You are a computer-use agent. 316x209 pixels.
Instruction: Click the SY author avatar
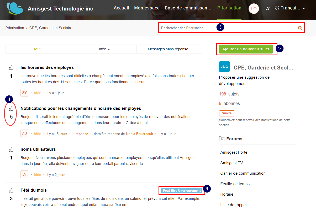24,93
